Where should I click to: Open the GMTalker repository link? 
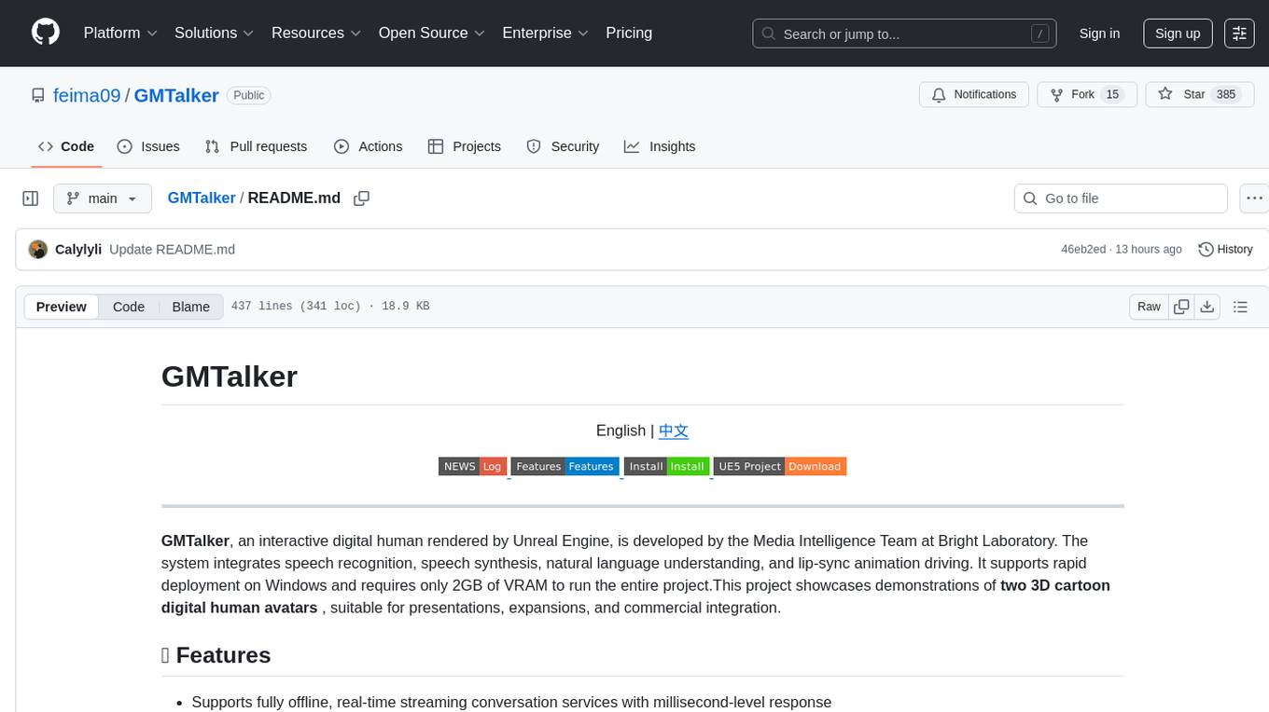[176, 95]
